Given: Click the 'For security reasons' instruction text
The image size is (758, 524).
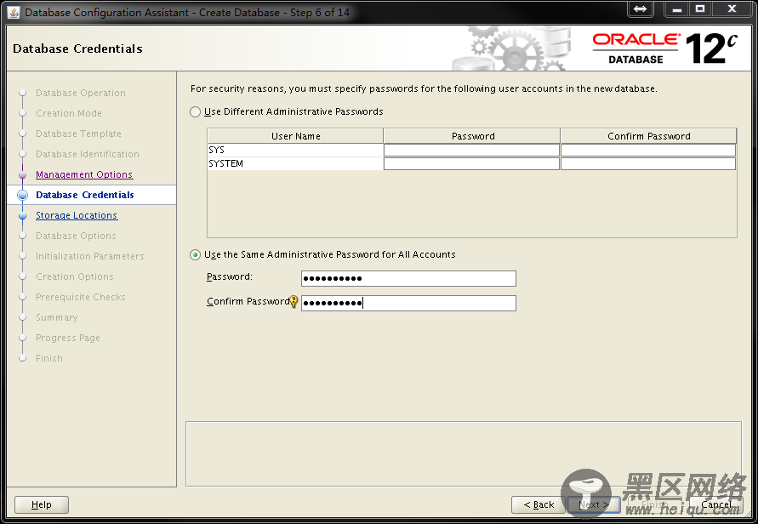Looking at the screenshot, I should click(424, 89).
